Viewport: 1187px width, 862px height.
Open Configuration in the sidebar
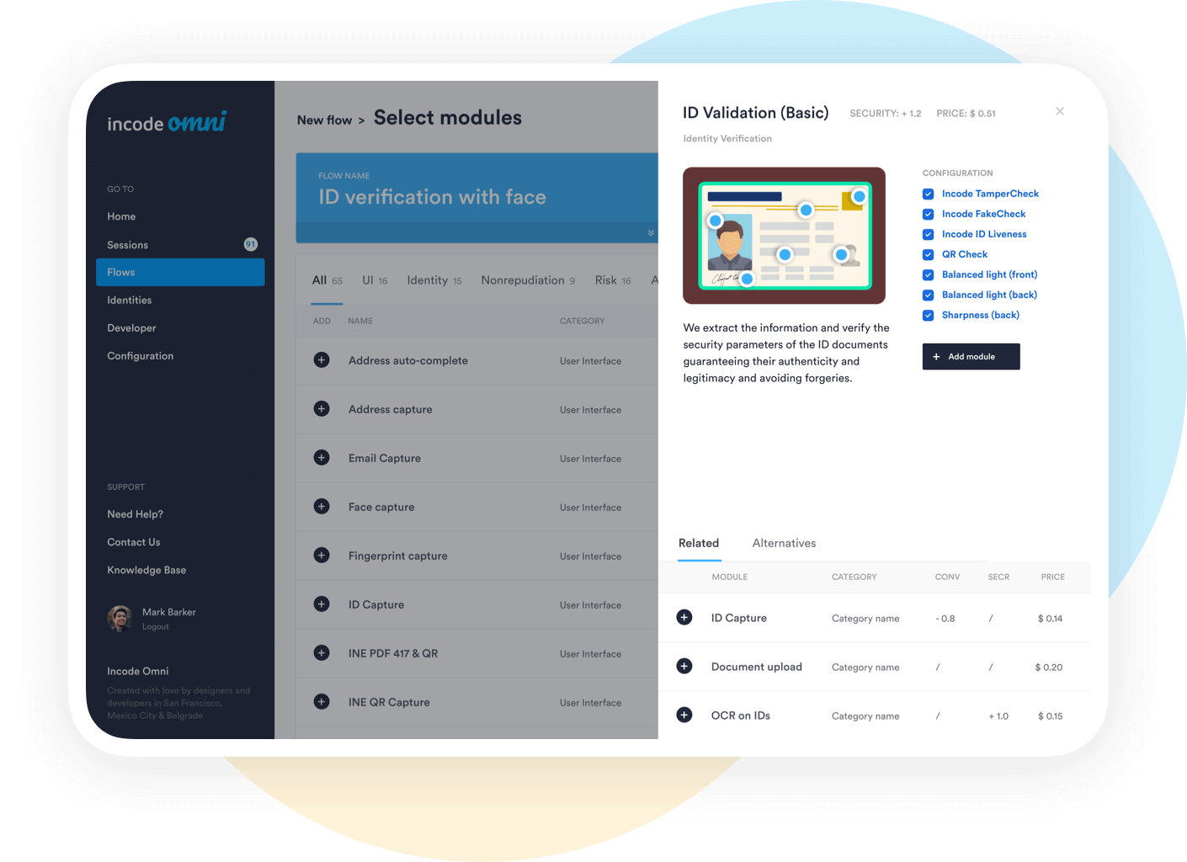(141, 356)
